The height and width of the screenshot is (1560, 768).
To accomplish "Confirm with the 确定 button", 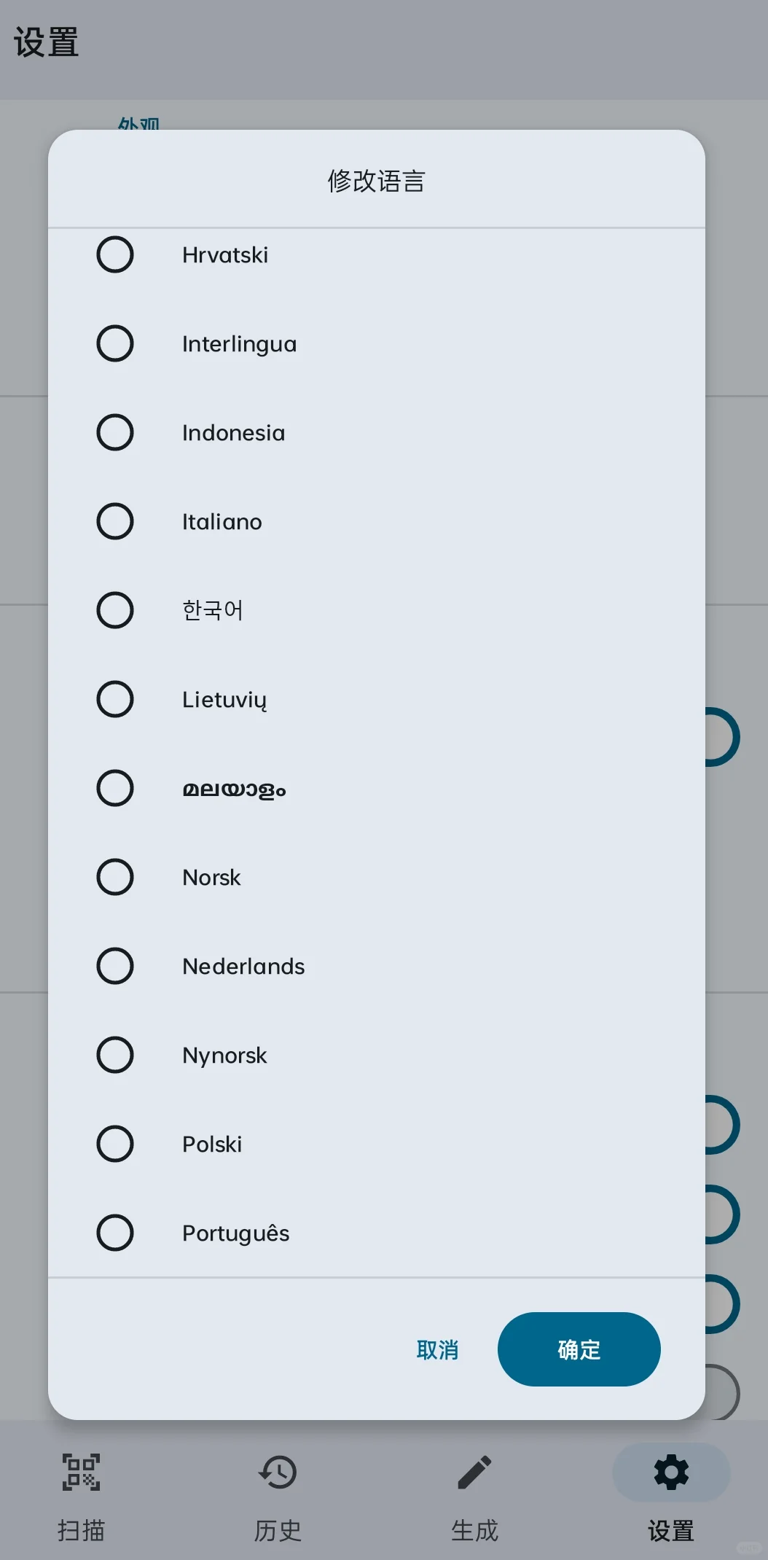I will 579,1349.
